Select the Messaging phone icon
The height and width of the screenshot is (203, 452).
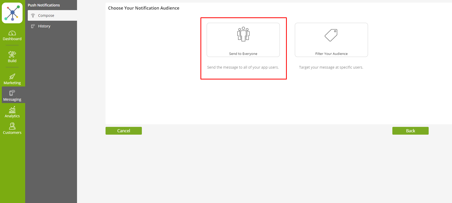(x=12, y=93)
